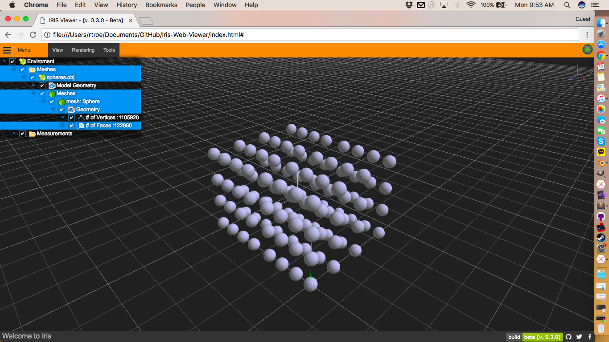The image size is (609, 342).
Task: Collapse the Enviroment tree node arrow
Action: pyautogui.click(x=4, y=61)
